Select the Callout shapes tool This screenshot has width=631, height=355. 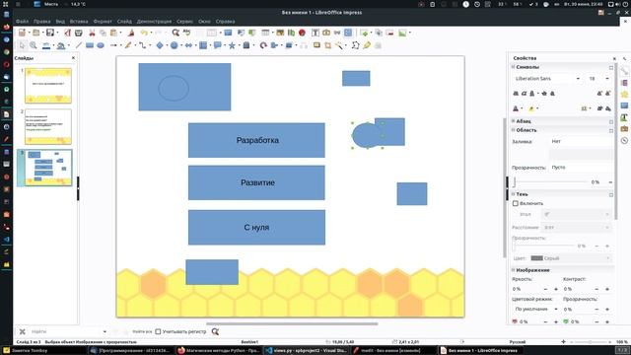tap(217, 45)
